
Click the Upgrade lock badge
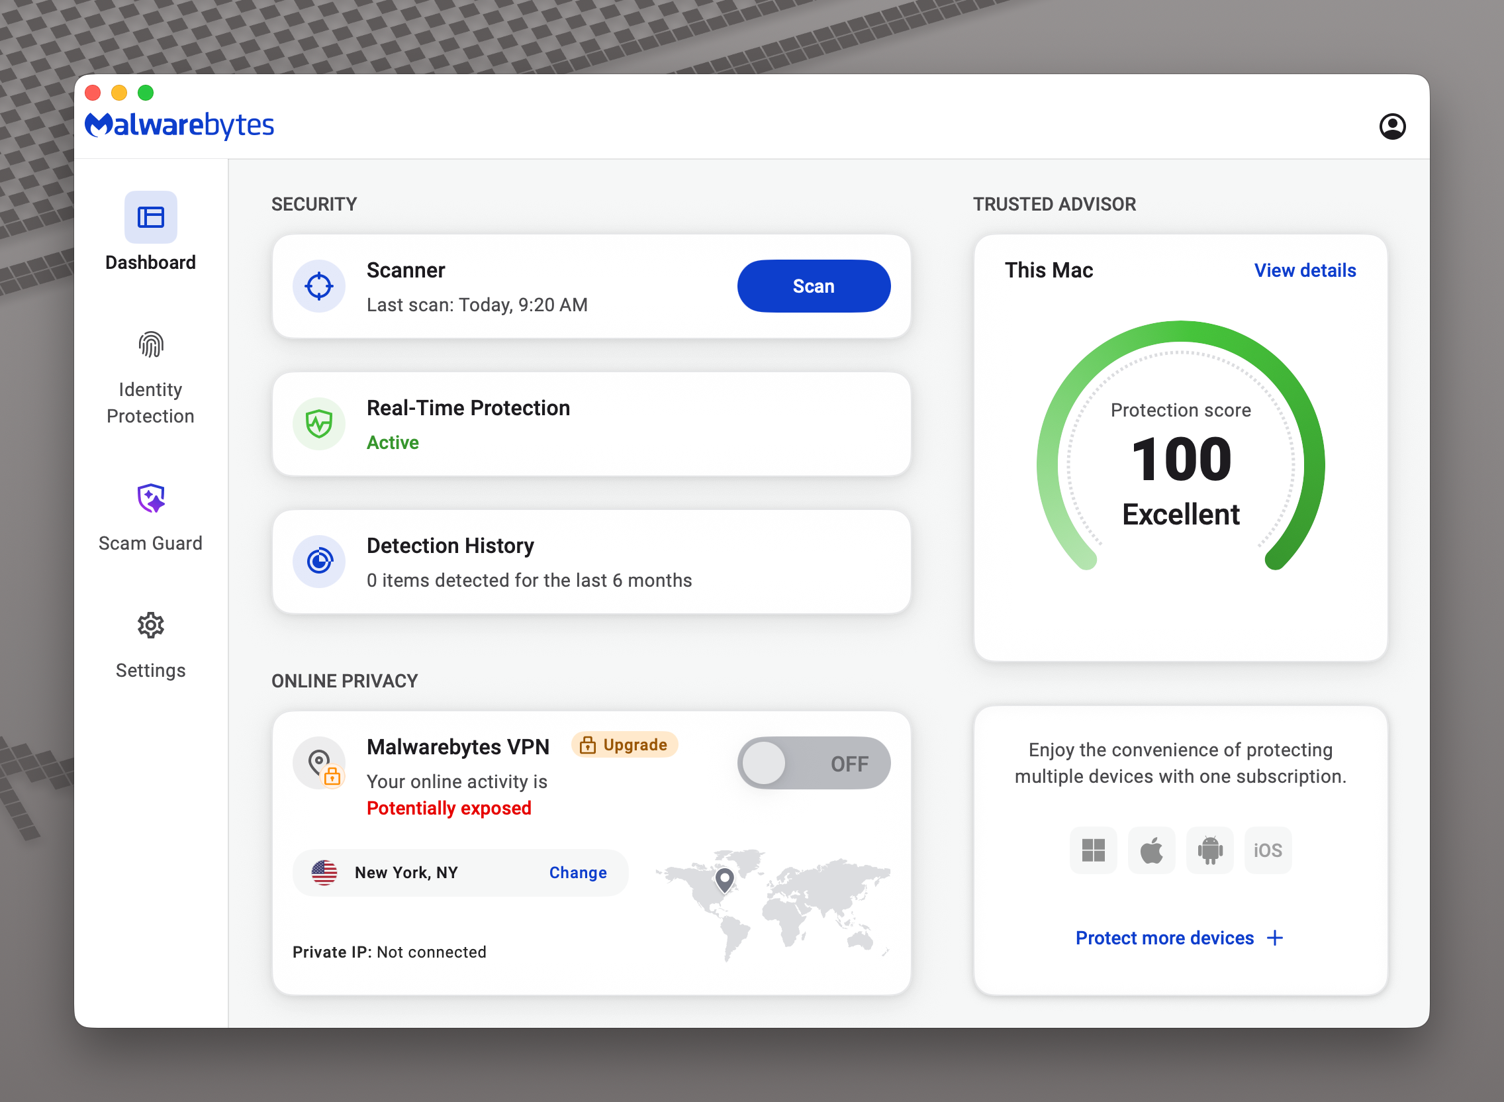pyautogui.click(x=624, y=744)
